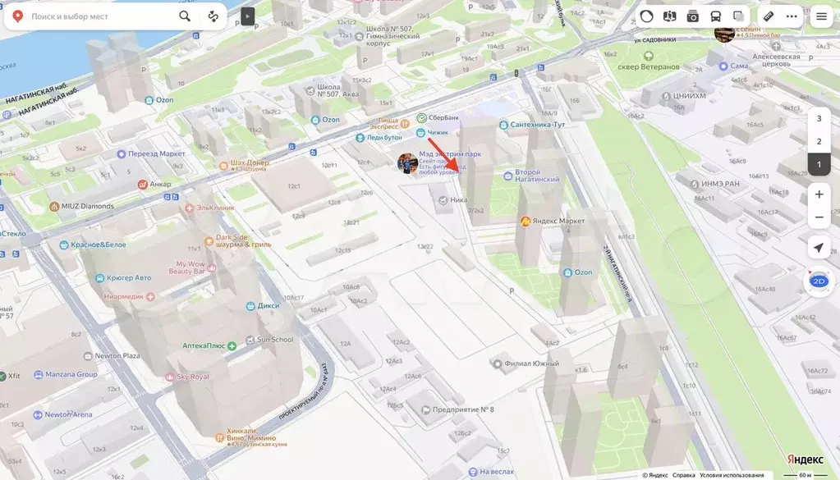Open map layers selector icon
This screenshot has width=840, height=480.
point(739,16)
